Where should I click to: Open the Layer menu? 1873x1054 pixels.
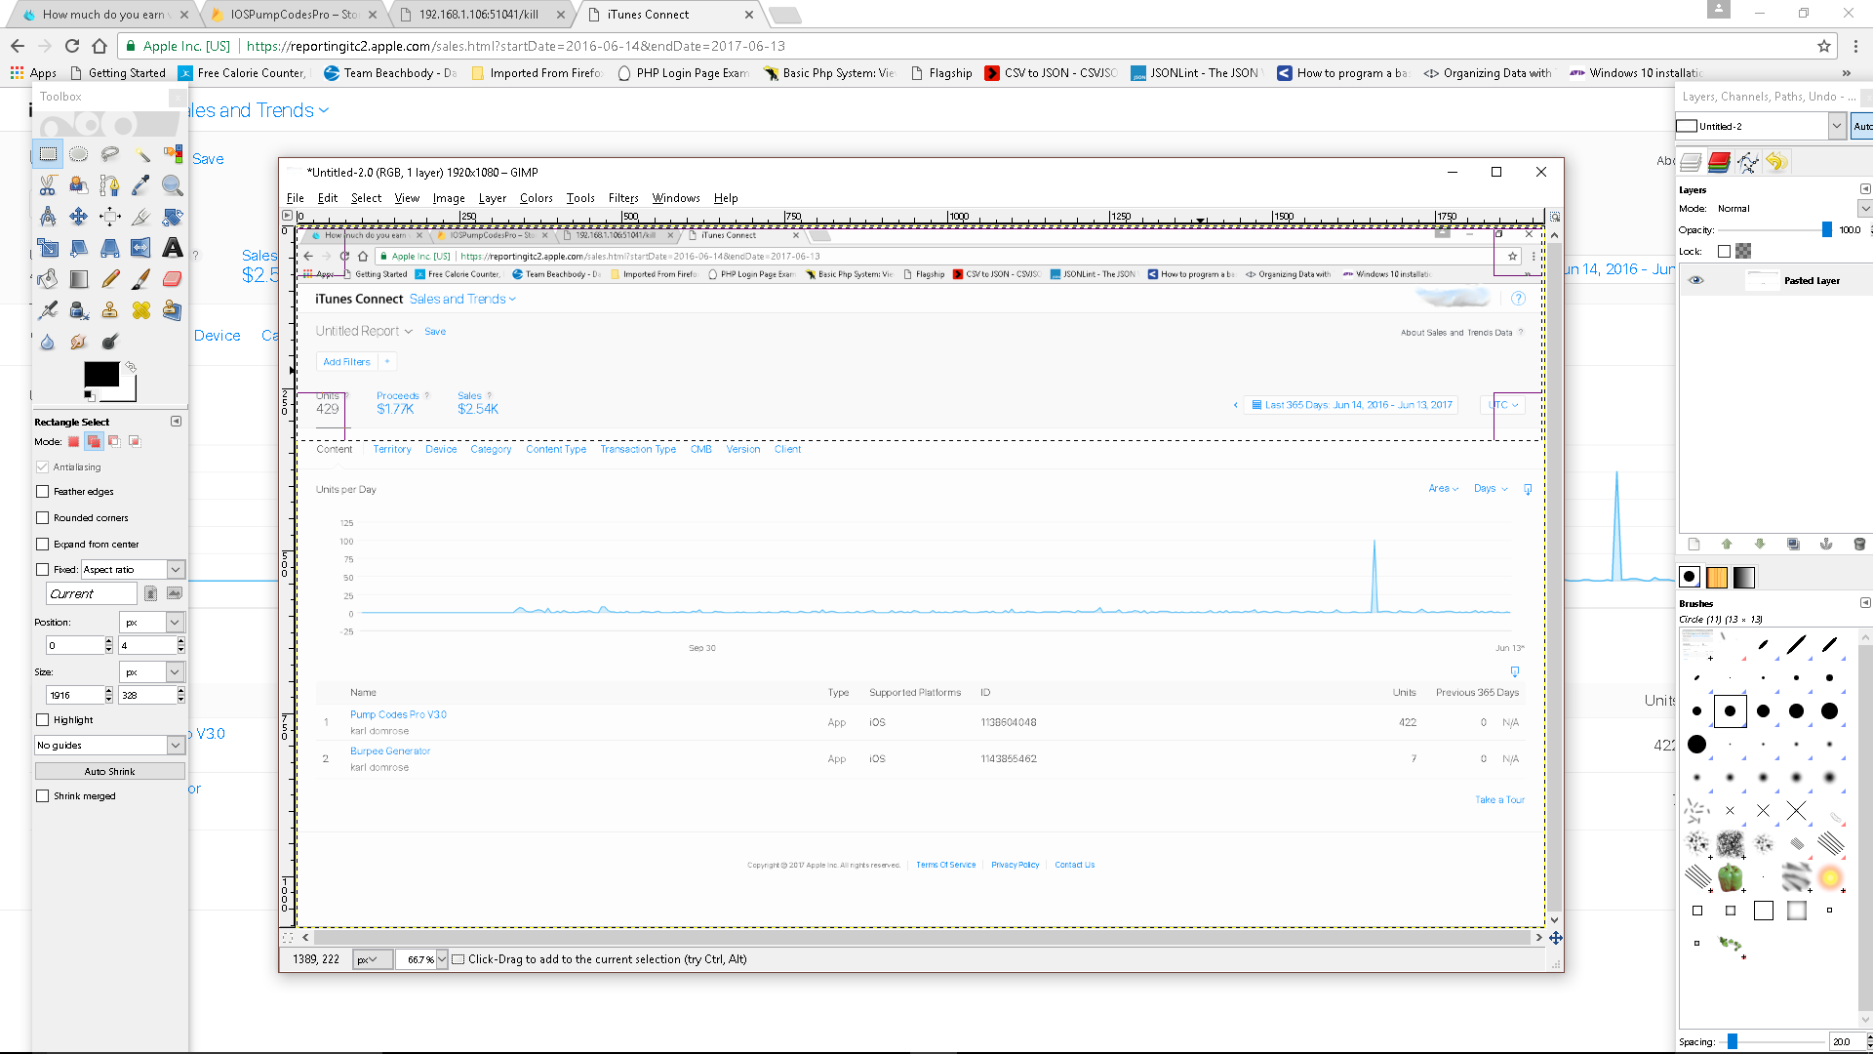(493, 198)
